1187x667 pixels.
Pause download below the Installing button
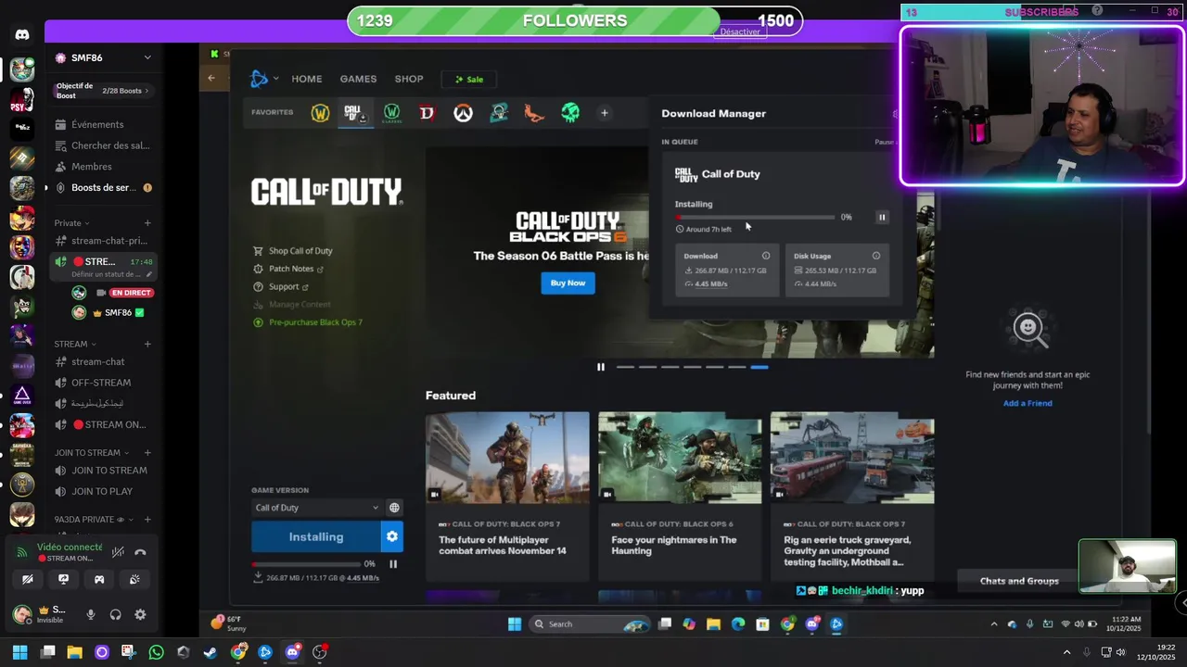click(x=393, y=563)
